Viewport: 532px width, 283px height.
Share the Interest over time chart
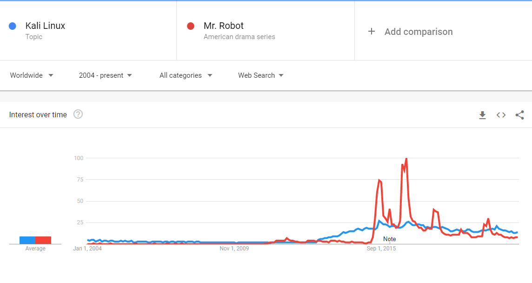[519, 115]
